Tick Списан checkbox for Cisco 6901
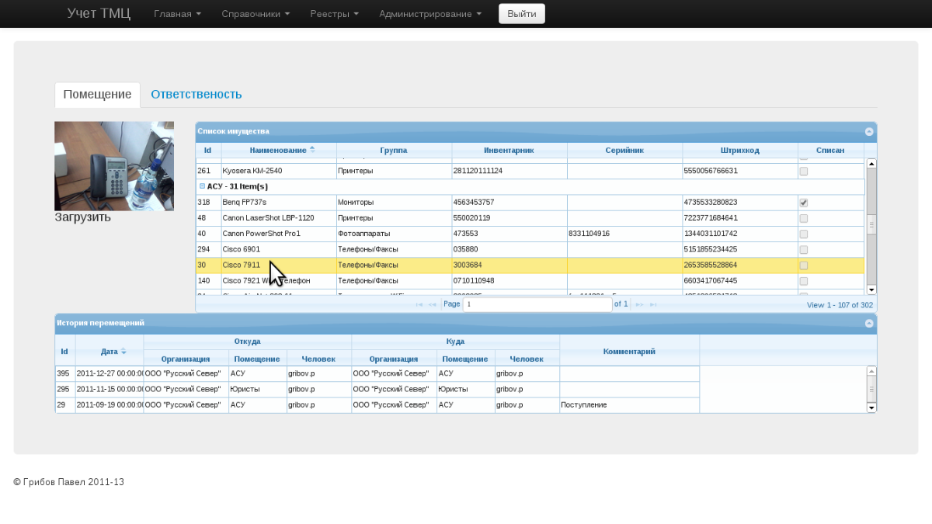The height and width of the screenshot is (524, 932). [x=803, y=250]
